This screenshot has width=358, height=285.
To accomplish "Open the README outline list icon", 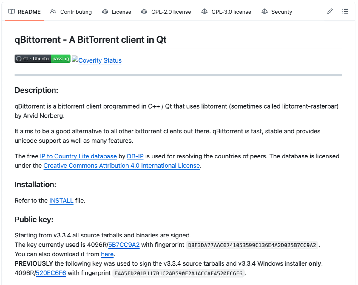I will (x=345, y=12).
